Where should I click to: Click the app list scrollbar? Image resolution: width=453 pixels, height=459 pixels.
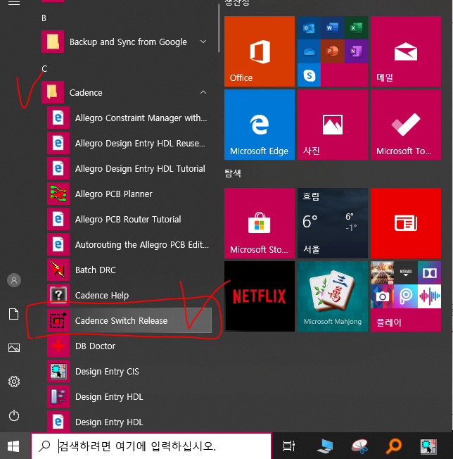coord(219,28)
